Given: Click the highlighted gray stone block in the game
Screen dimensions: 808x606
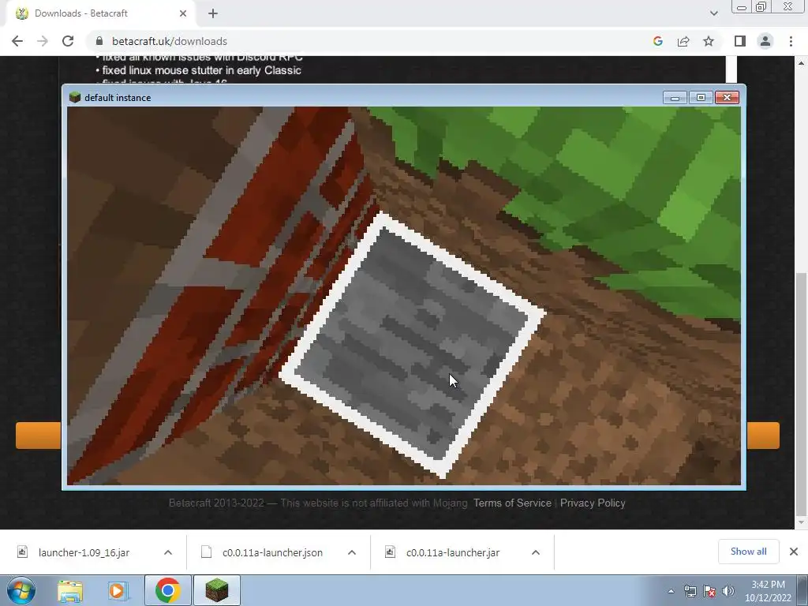Looking at the screenshot, I should tap(412, 346).
